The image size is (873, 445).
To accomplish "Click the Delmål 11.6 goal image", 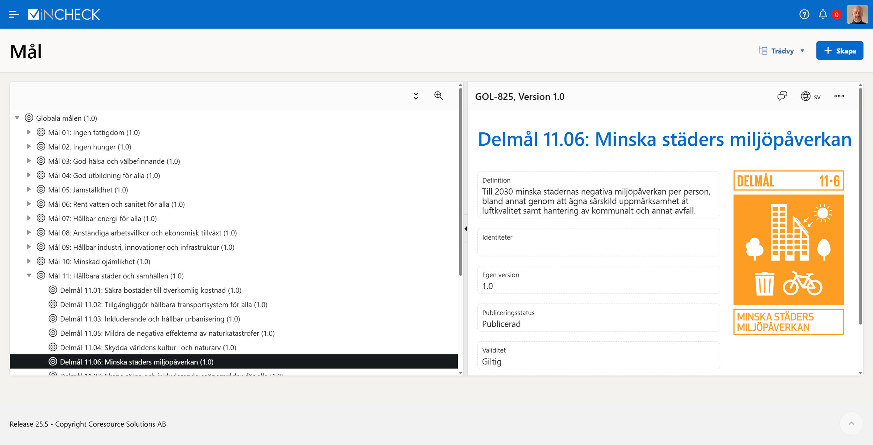I will (788, 252).
